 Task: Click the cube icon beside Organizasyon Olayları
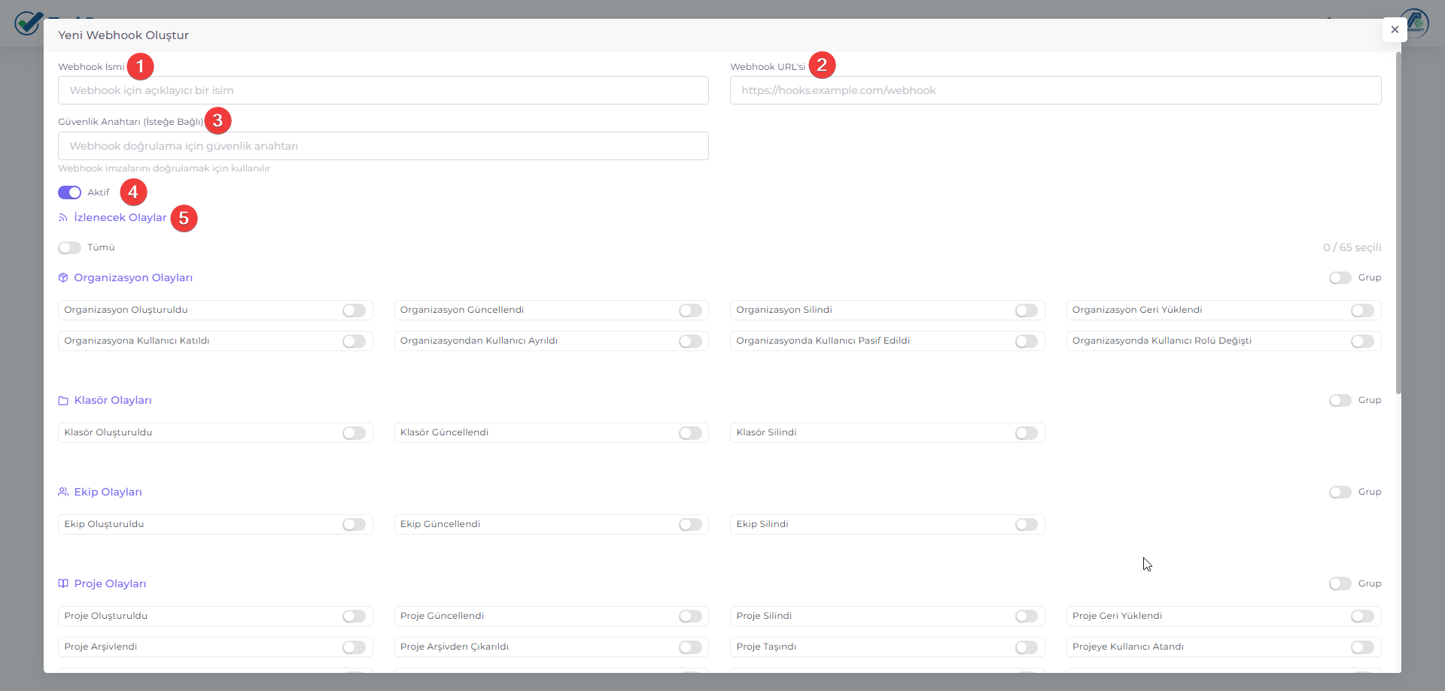pyautogui.click(x=63, y=278)
